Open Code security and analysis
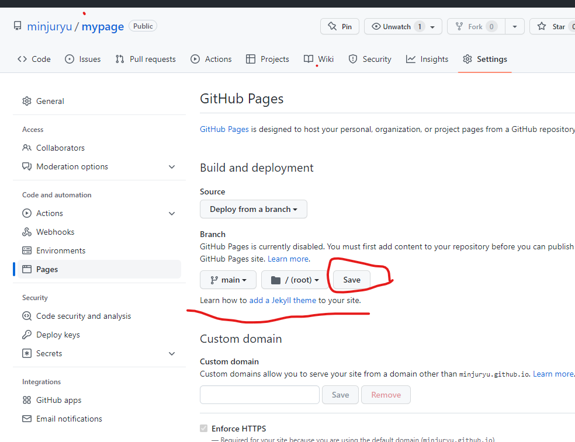Image resolution: width=575 pixels, height=442 pixels. coord(99,316)
